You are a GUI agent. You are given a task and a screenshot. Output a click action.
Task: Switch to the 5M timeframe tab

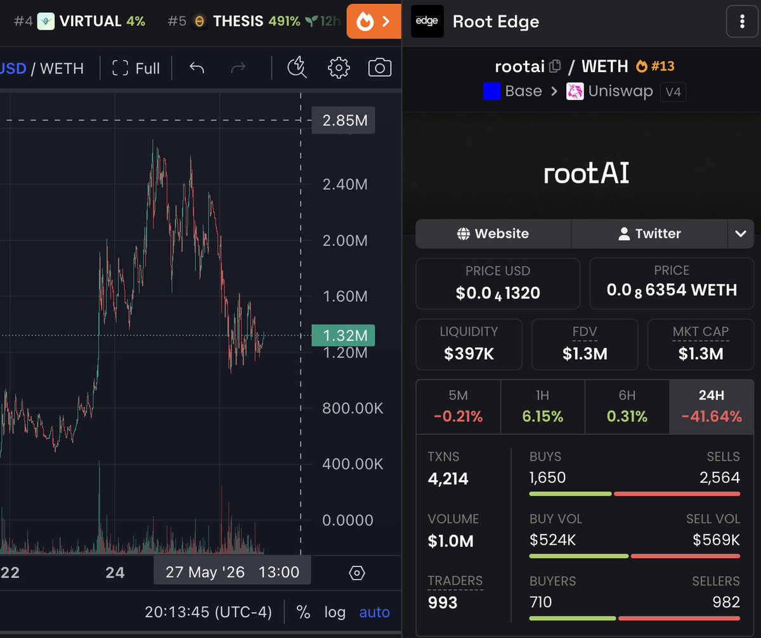tap(458, 407)
